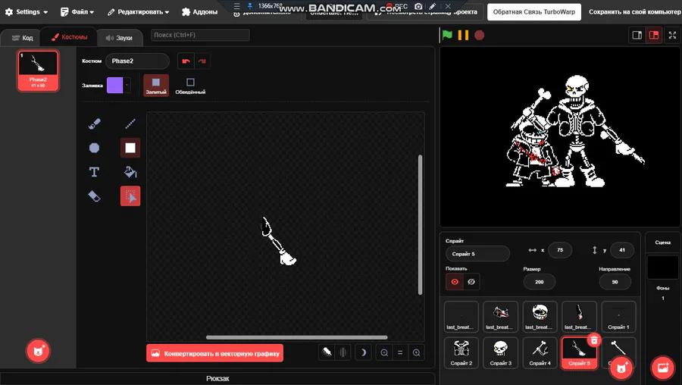Toggle dark mode moon icon in paint editor
Image resolution: width=682 pixels, height=385 pixels.
[x=363, y=353]
